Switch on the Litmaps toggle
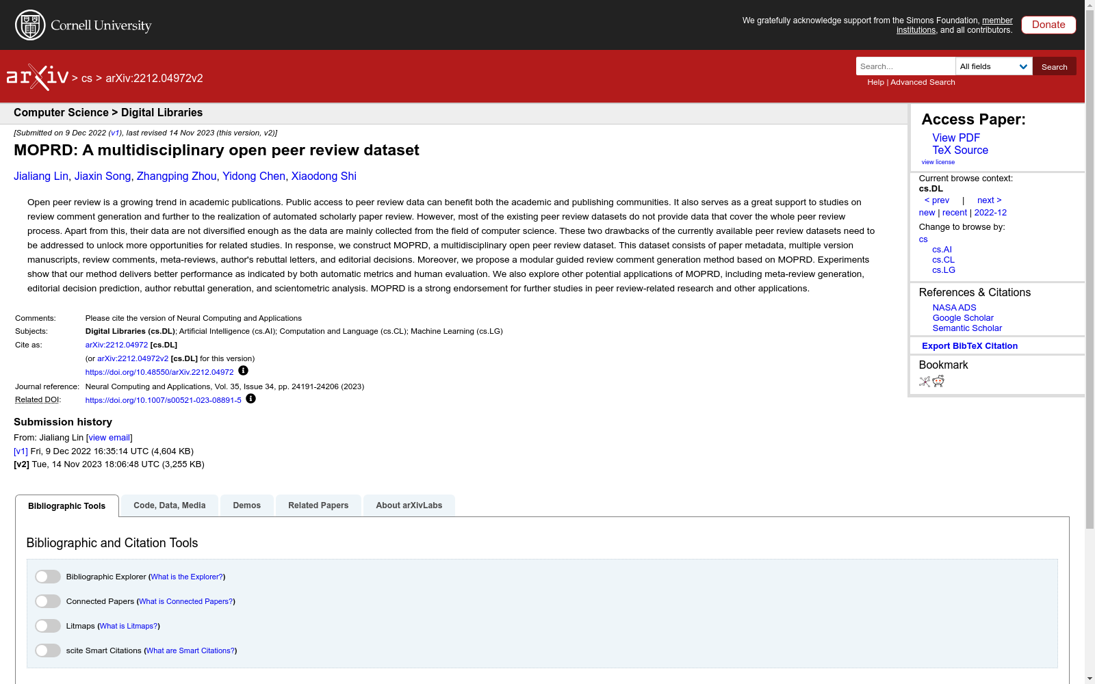Screen dimensions: 1095x684 pyautogui.click(x=48, y=626)
